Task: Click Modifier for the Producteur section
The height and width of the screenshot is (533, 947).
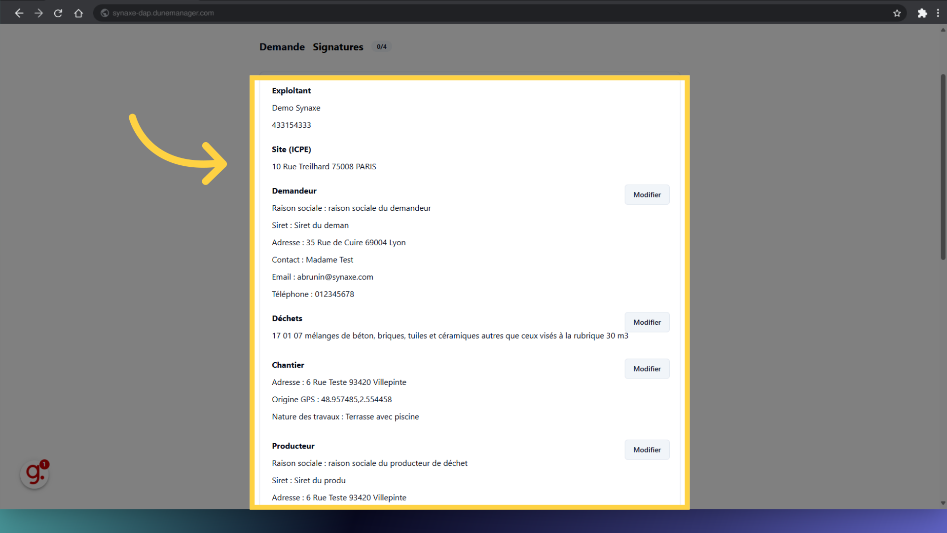Action: coord(647,450)
